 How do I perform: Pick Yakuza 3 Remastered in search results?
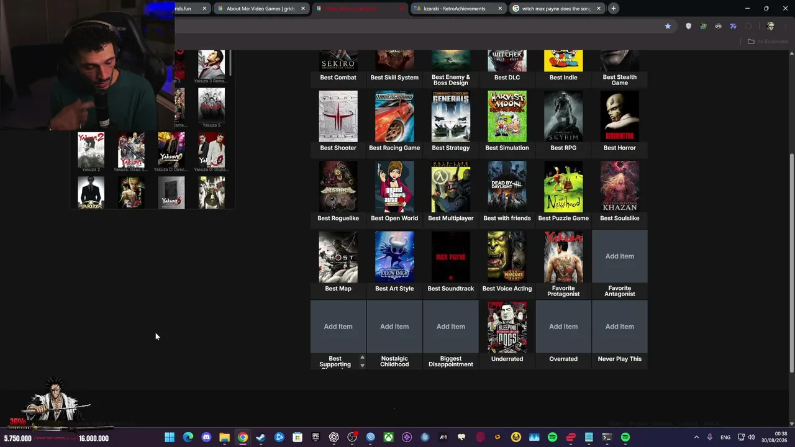pos(211,64)
